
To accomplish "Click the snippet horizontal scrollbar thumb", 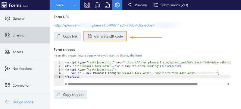I will 133,84.
